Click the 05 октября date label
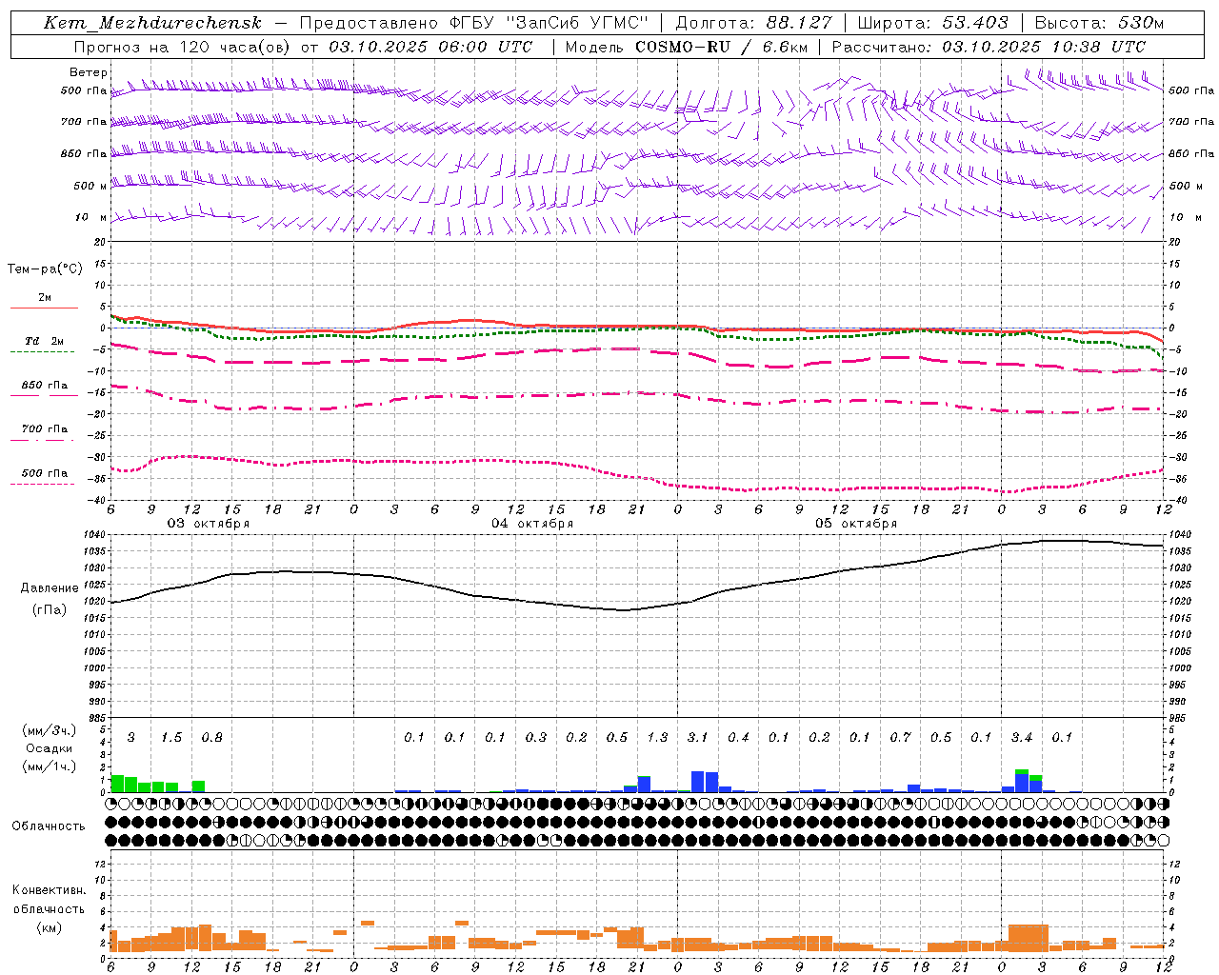Image resolution: width=1219 pixels, height=975 pixels. click(856, 524)
